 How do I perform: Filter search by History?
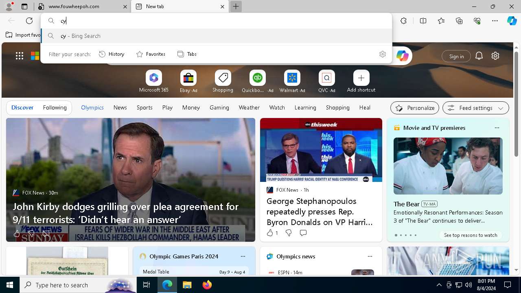coord(112,54)
